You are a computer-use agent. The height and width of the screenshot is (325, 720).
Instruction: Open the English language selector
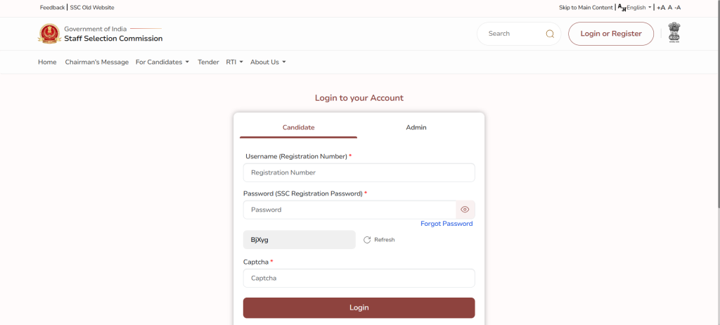[x=638, y=8]
